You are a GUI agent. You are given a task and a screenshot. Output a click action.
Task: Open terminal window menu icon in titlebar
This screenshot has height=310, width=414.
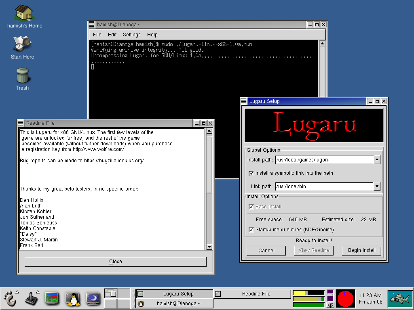[x=91, y=25]
